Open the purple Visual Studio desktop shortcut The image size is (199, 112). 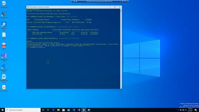4,57
